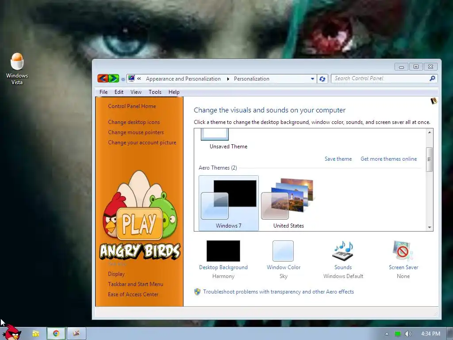Click the Chrome taskbar icon

[x=56, y=334]
